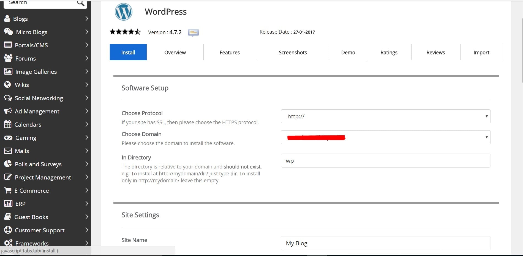This screenshot has width=523, height=256.
Task: Select the Install tab
Action: 128,52
